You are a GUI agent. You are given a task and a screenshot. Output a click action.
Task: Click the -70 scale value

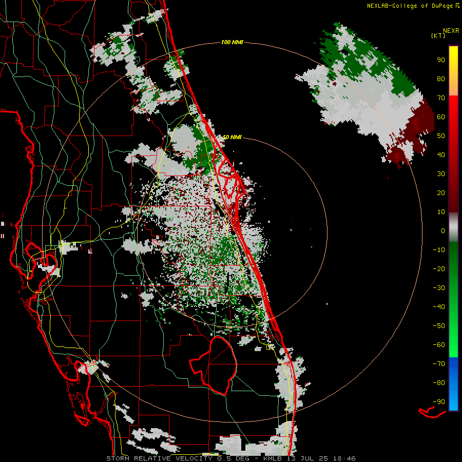439,364
